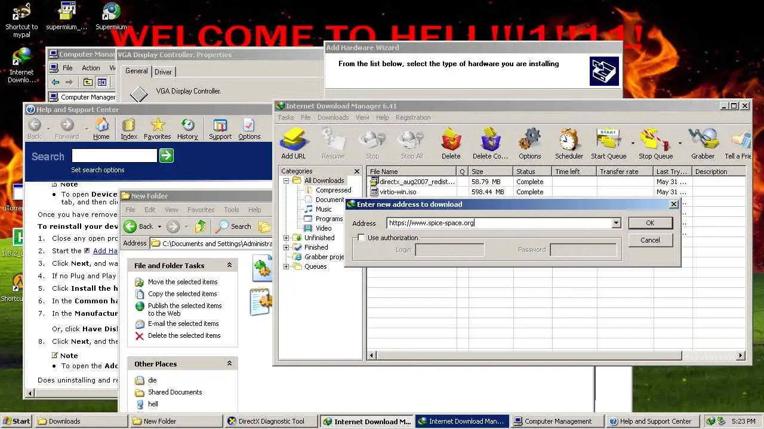Open History in Help and Support Center
Viewport: 764px width, 429px height.
pyautogui.click(x=187, y=129)
